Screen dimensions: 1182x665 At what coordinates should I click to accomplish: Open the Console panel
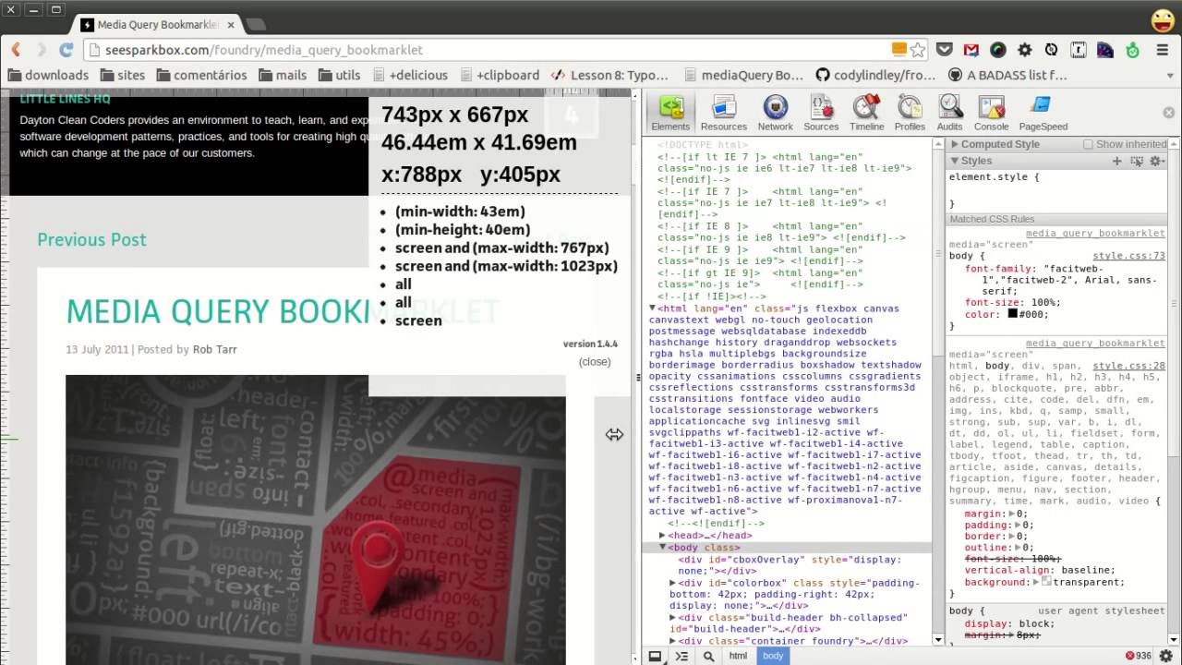click(x=992, y=113)
